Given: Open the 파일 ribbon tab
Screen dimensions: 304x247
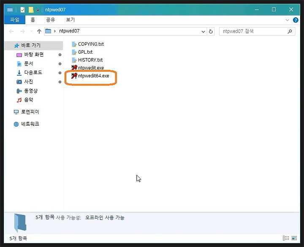Looking at the screenshot, I should coord(15,19).
